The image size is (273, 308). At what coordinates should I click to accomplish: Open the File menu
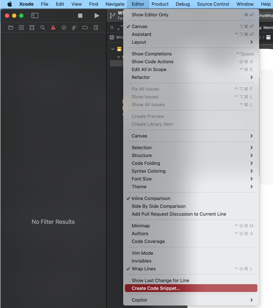[44, 4]
